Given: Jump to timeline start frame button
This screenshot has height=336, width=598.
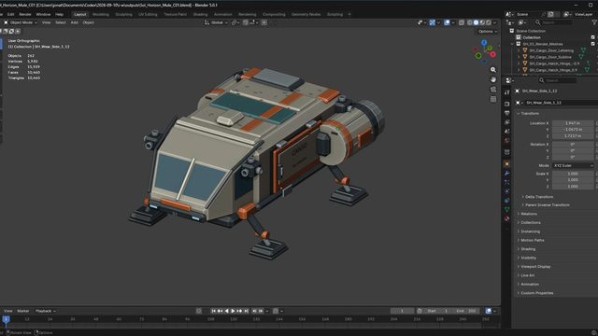Looking at the screenshot, I should [214, 311].
